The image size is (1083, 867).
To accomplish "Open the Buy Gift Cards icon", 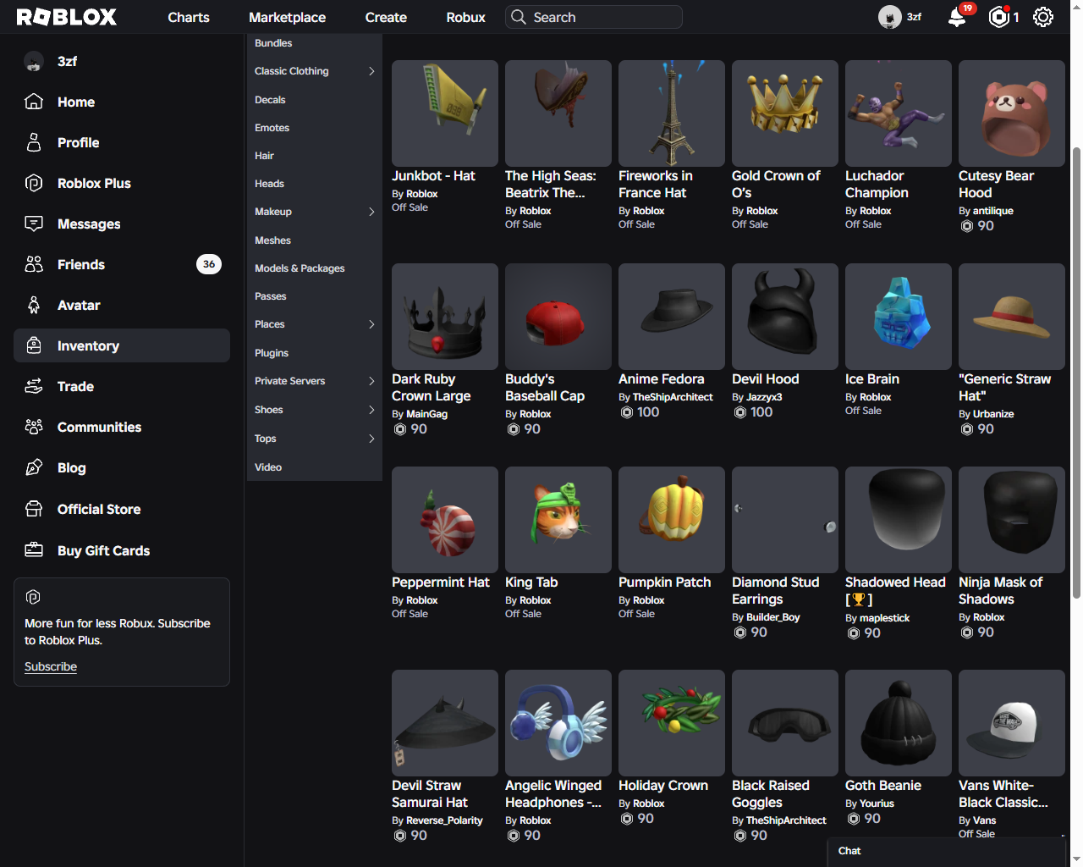I will [x=34, y=550].
